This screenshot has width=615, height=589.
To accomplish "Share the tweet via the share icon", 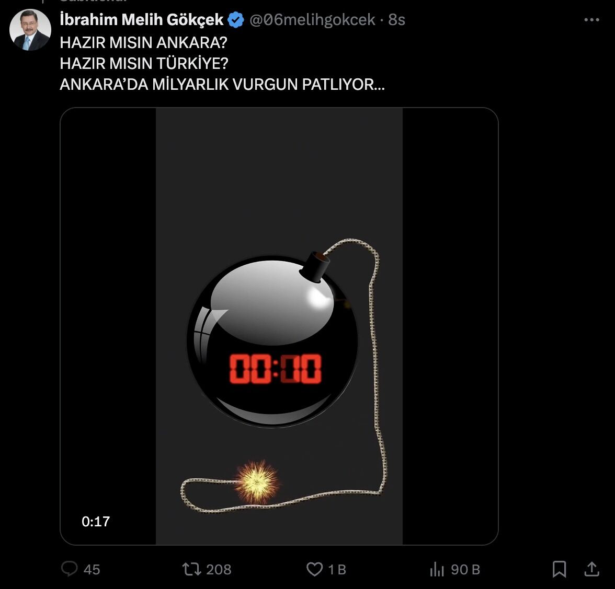I will (x=593, y=570).
